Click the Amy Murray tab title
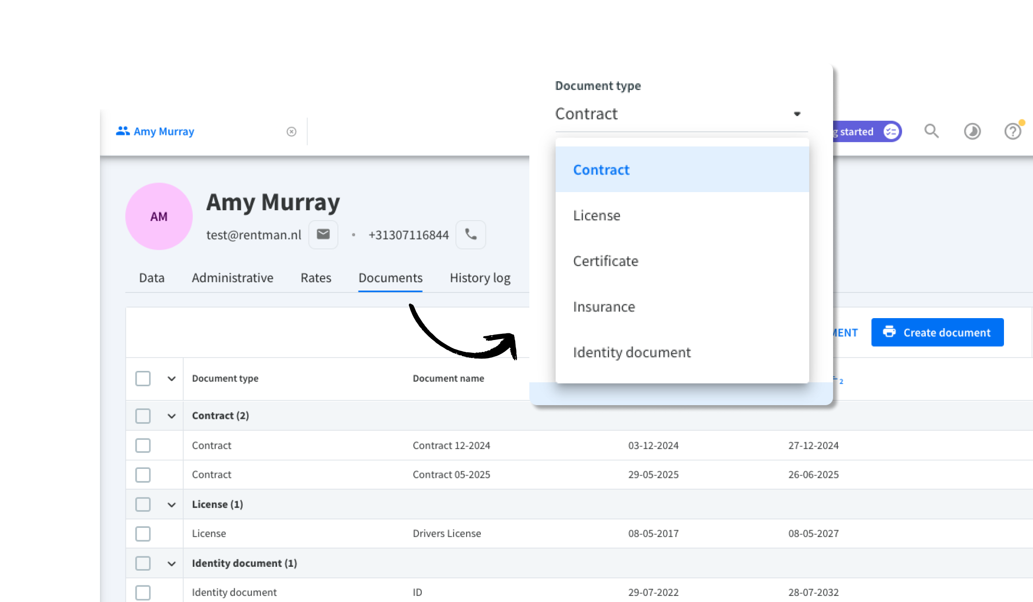This screenshot has width=1033, height=602. pyautogui.click(x=164, y=131)
